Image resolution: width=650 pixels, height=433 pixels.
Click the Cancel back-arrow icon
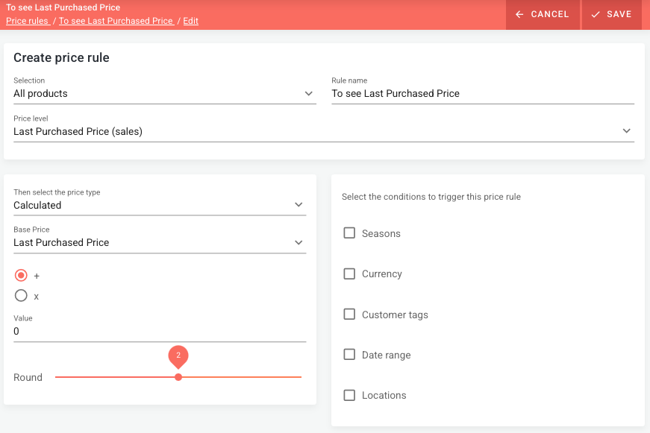(519, 14)
